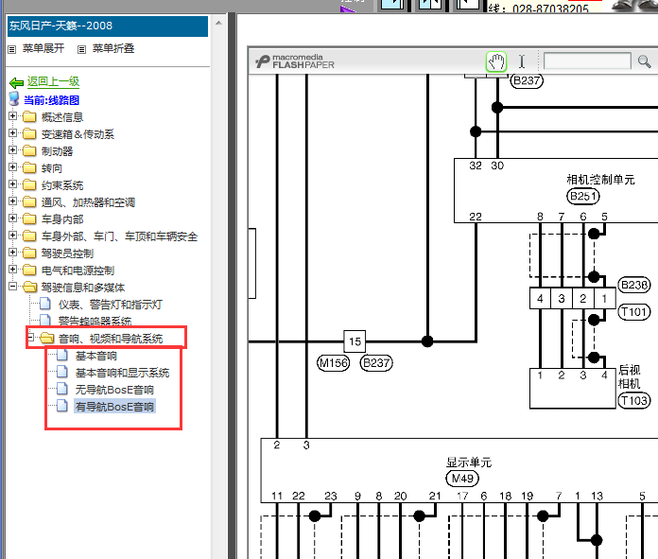Screen dimensions: 658x559
Task: Expand the 驾驶员控制 tree node
Action: (x=12, y=252)
